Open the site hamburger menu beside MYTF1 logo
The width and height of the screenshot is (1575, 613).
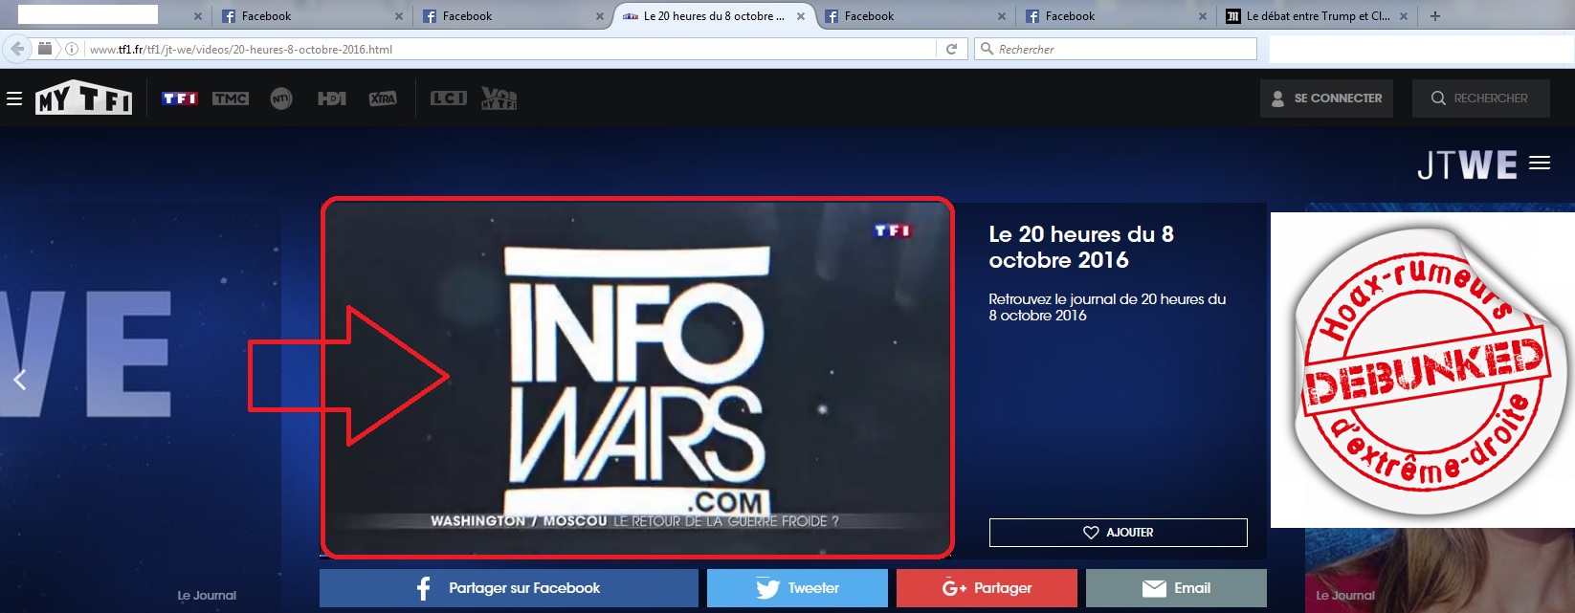14,99
